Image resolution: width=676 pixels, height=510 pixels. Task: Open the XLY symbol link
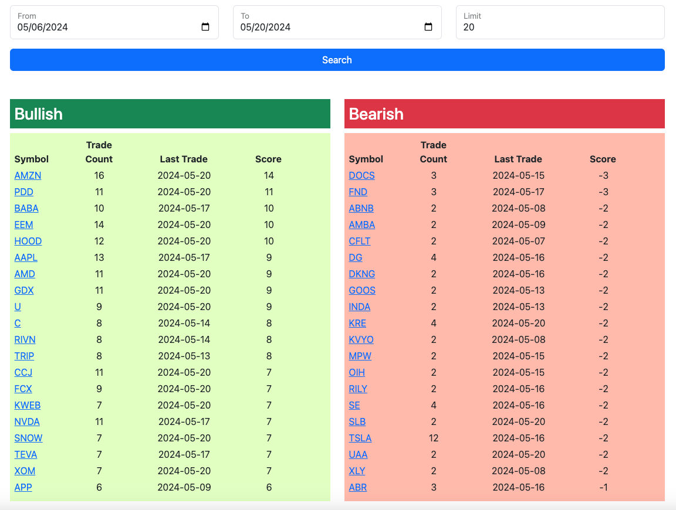pyautogui.click(x=357, y=471)
